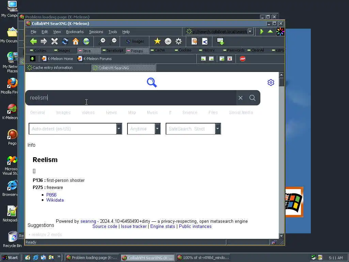Screen dimensions: 349x262
Task: Click the next tab icon in tab toolbar
Action: [x=211, y=59]
